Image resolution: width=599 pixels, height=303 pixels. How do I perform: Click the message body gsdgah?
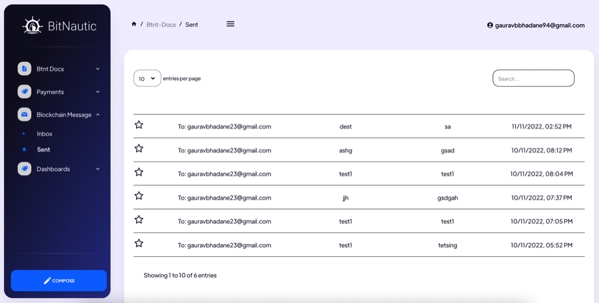(x=447, y=198)
